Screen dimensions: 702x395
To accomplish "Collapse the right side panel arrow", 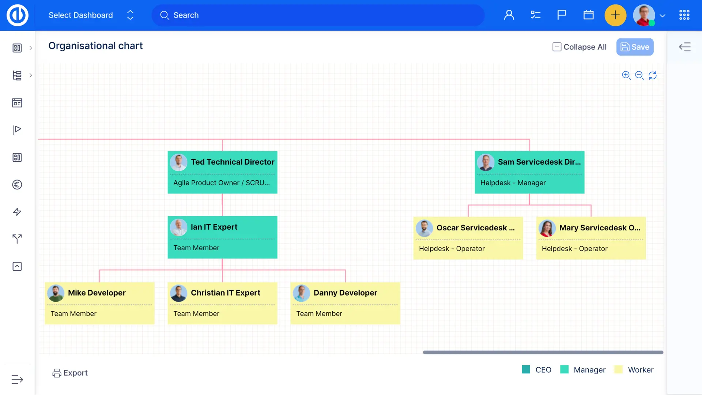I will coord(684,47).
